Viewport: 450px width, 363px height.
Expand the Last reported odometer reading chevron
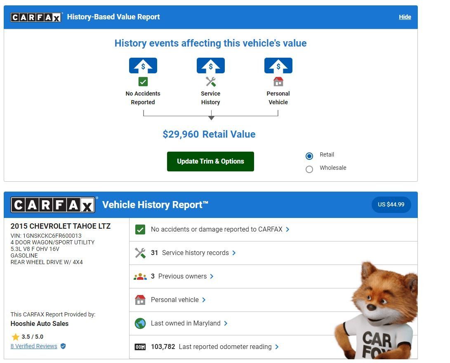pyautogui.click(x=277, y=347)
